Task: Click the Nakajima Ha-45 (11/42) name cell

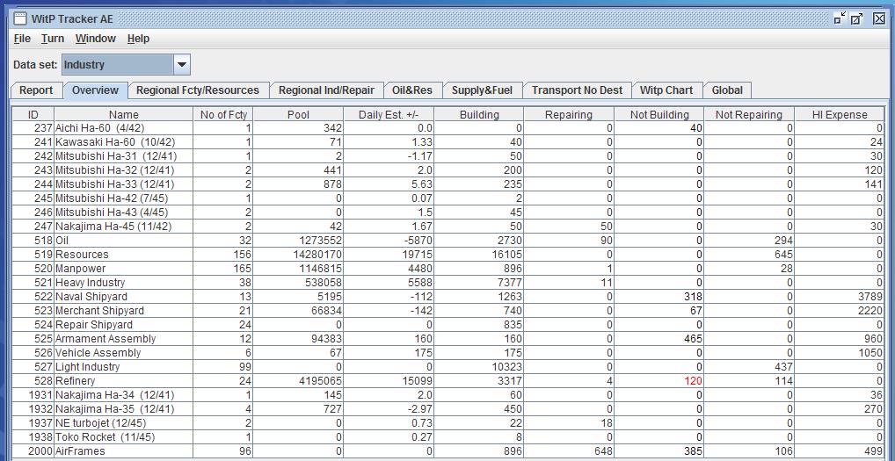Action: tap(124, 227)
